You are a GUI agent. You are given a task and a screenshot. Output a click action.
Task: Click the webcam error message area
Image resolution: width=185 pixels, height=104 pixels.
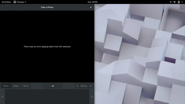click(x=47, y=46)
